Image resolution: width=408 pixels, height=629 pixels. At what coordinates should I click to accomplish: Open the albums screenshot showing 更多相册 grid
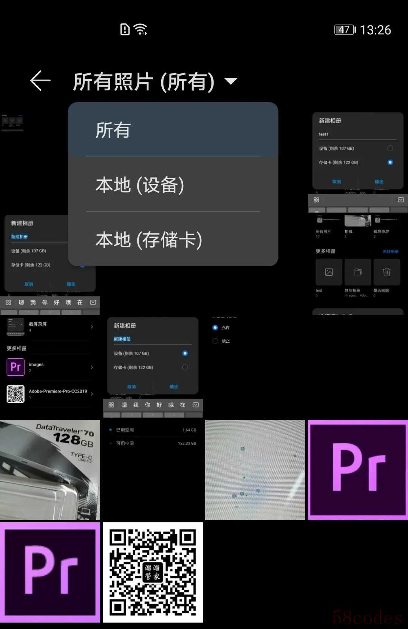(358, 265)
